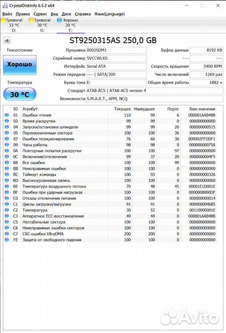Image resolution: width=226 pixels, height=333 pixels.
Task: Select the Повторные попытки раскрутки row
Action: coord(111,151)
